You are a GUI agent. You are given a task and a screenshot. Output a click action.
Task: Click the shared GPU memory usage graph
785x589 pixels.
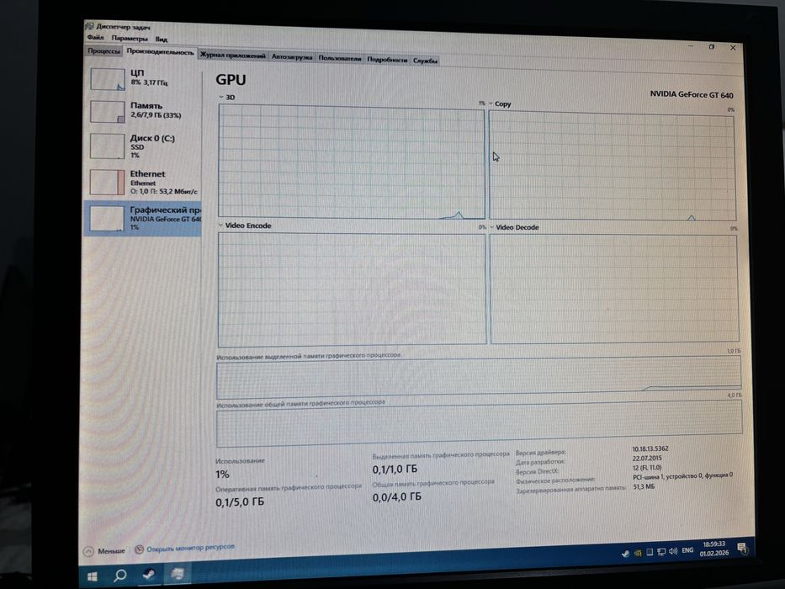(479, 424)
